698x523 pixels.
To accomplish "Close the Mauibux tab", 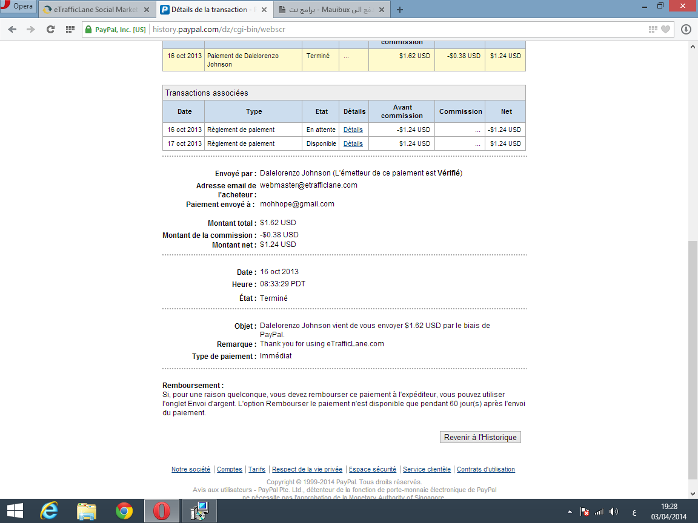I will (x=382, y=10).
